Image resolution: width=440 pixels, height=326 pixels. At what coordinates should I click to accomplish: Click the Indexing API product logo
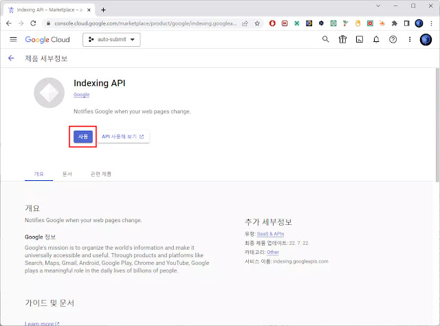click(49, 93)
